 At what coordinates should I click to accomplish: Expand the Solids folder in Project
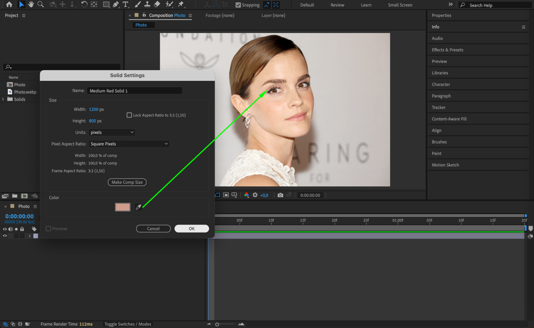point(3,99)
